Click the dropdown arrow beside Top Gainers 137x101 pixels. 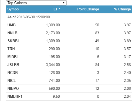click(64, 3)
